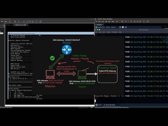168x126 pixels.
Task: Toggle library sidebar view icon in left VMware window
Action: click(28, 22)
